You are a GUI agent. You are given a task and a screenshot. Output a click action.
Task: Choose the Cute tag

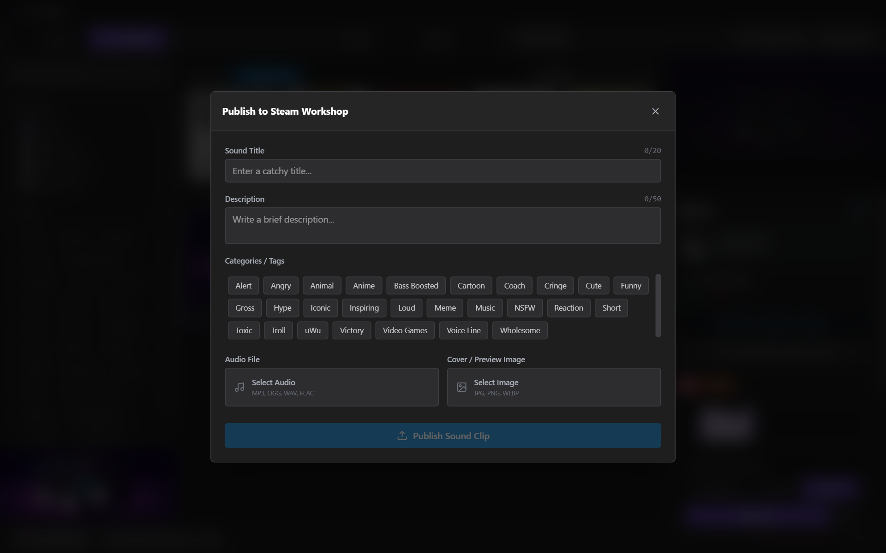tap(593, 286)
